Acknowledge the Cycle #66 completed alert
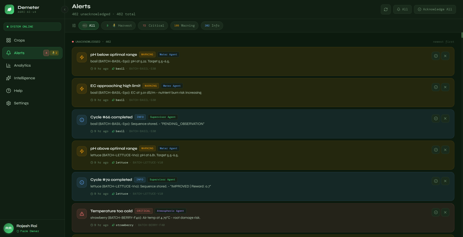This screenshot has width=463, height=237. coord(436,118)
